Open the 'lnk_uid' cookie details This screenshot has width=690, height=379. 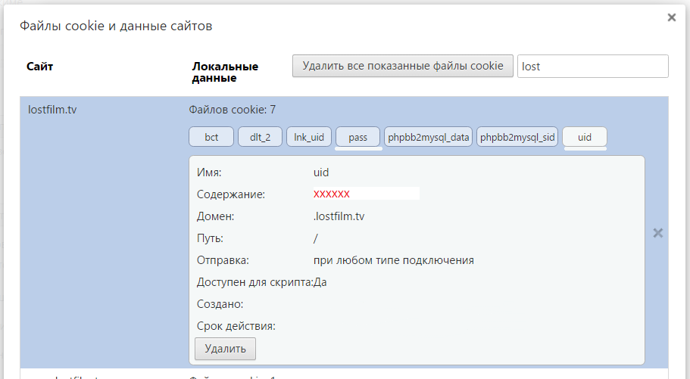309,137
